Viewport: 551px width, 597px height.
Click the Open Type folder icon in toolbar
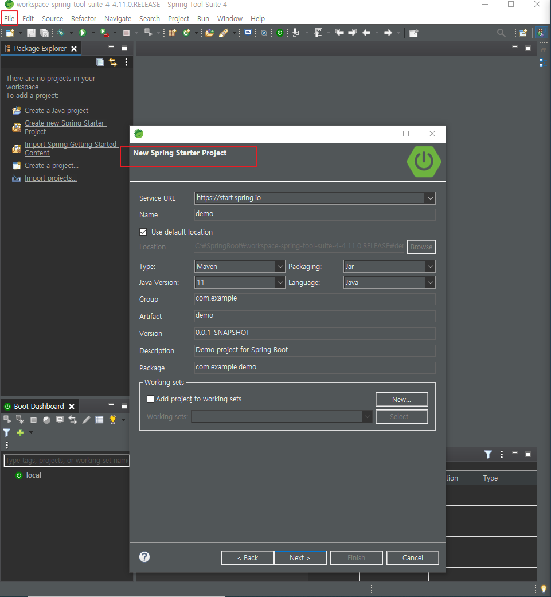[210, 33]
